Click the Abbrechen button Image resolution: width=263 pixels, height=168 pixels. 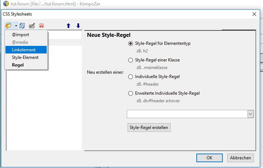tap(240, 158)
